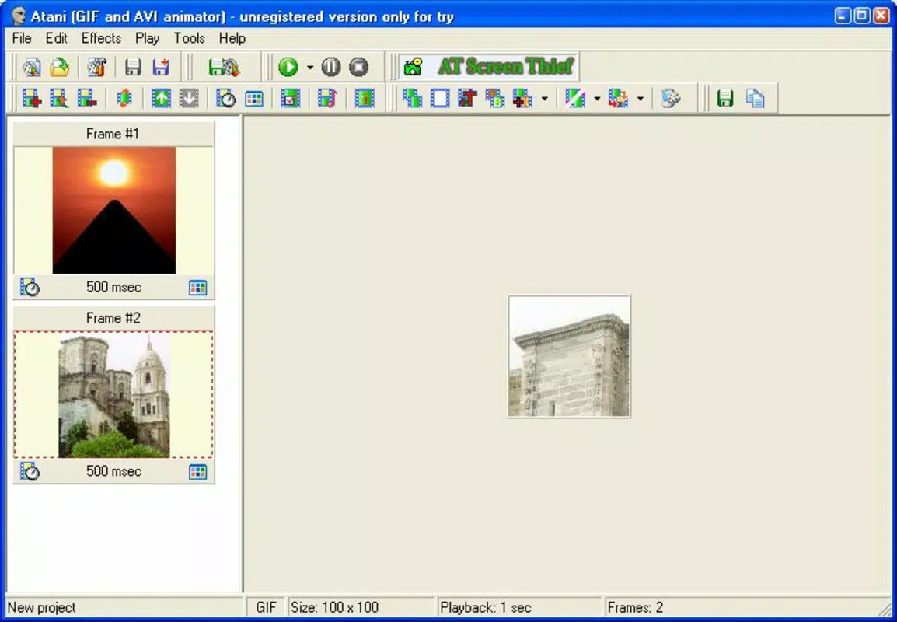Click Frame #1's 500 msec delay text

point(113,287)
